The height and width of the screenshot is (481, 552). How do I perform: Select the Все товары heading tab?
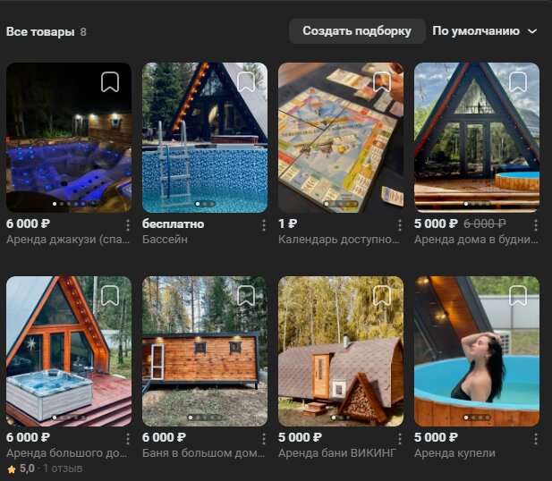pyautogui.click(x=40, y=31)
